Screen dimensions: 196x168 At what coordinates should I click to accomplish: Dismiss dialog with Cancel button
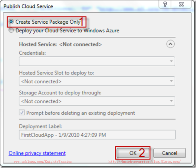[x=169, y=153]
